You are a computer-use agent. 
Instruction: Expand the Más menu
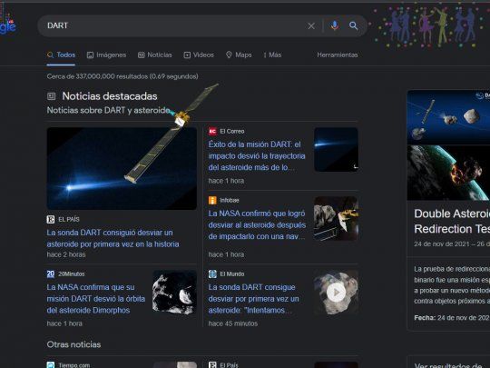click(x=272, y=55)
